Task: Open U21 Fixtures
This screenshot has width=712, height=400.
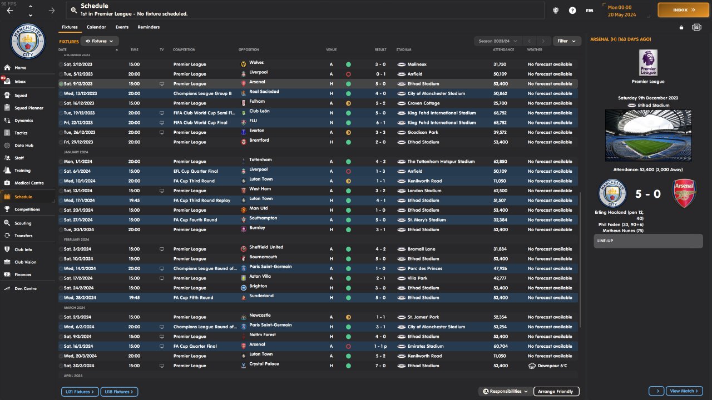Action: coord(80,392)
